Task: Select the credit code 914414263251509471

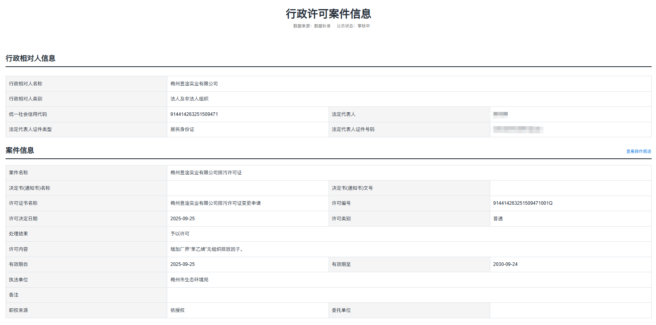Action: point(194,114)
